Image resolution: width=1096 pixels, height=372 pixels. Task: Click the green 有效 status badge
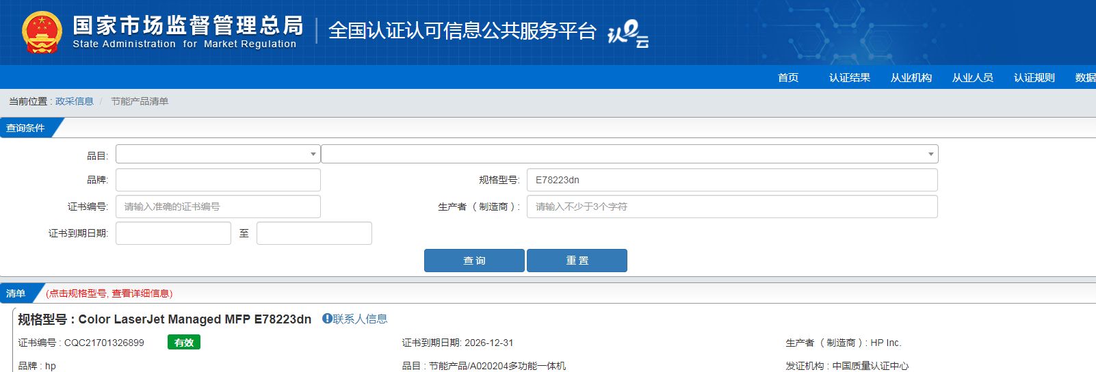coord(184,343)
